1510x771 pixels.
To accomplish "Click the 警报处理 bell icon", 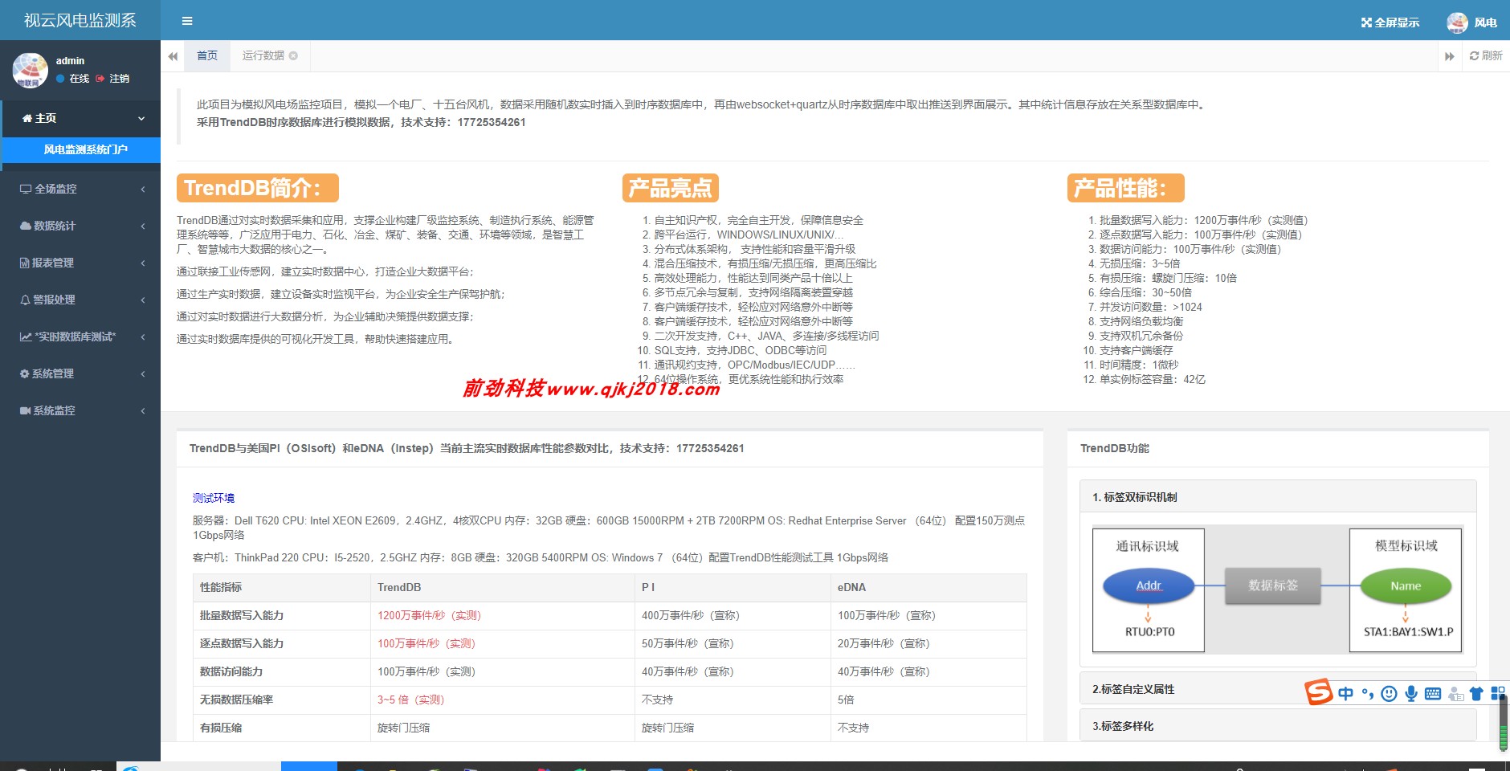I will [25, 300].
